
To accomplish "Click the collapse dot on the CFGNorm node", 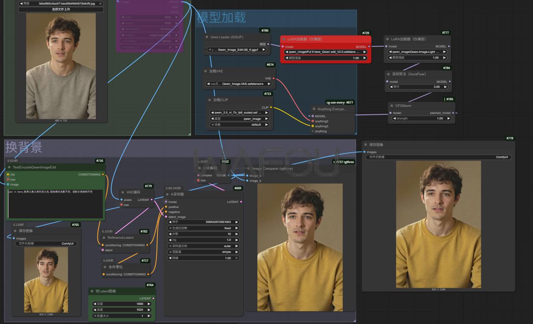I will point(392,106).
